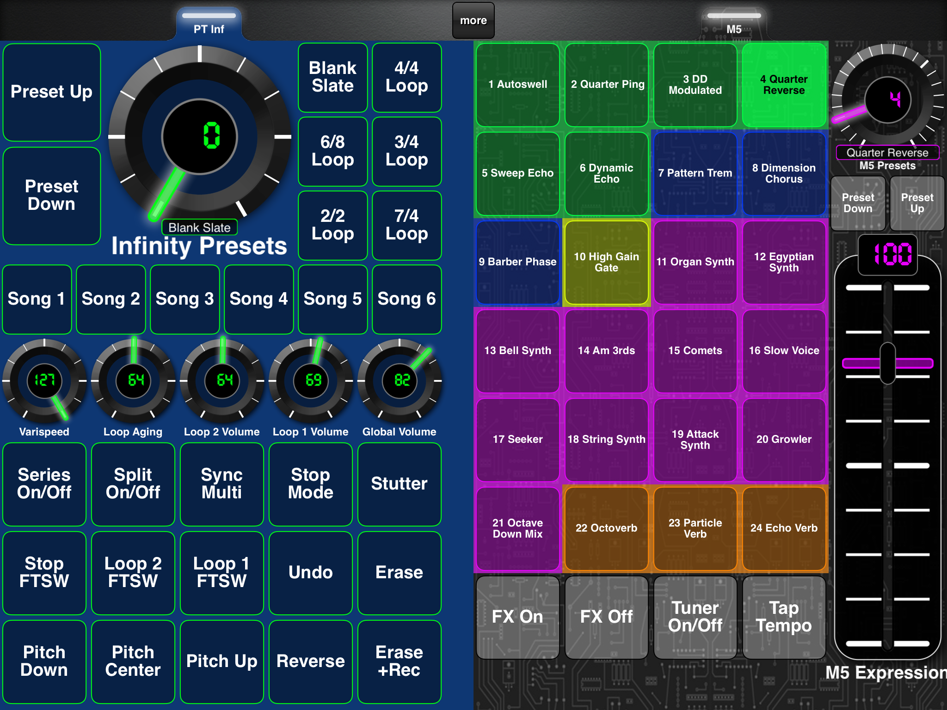Select the Blank Slate preset pad
947x710 pixels.
(x=333, y=77)
